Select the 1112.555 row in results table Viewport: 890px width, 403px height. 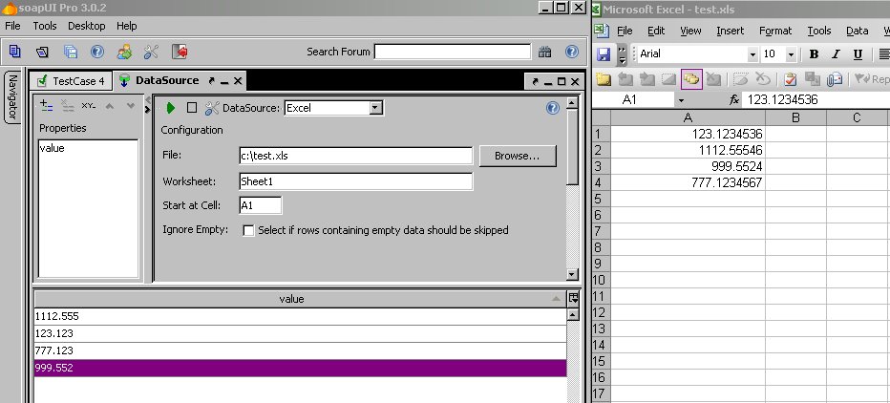point(300,316)
